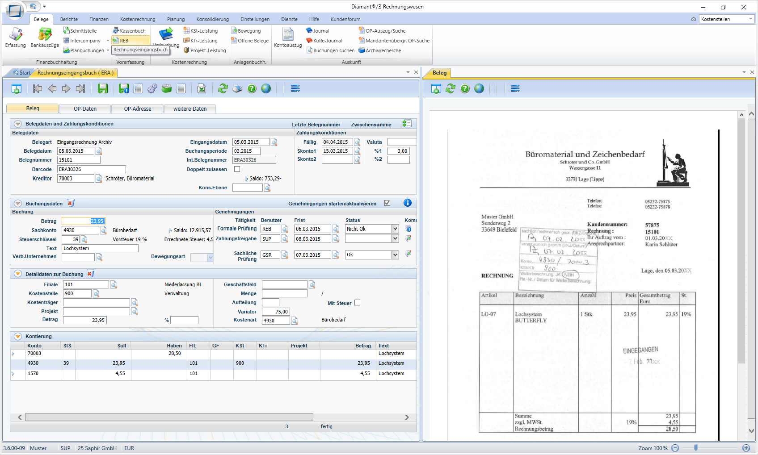Click the Buchungen suchen button

[x=331, y=50]
